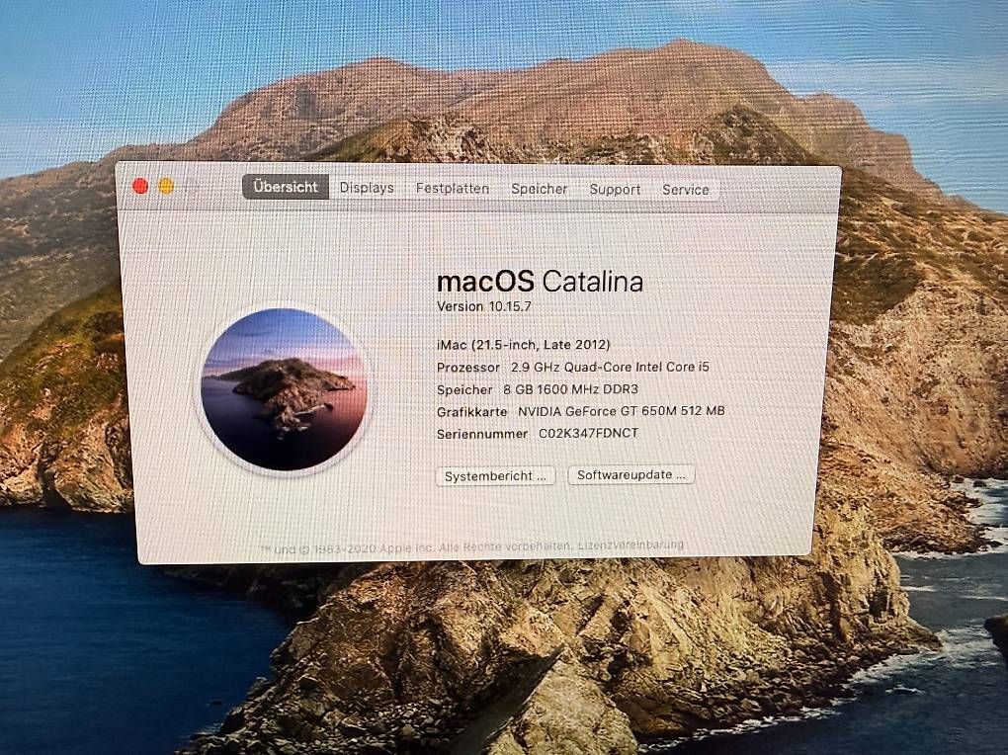Select the Version 10.15.7 text
Image resolution: width=1008 pixels, height=755 pixels.
(x=484, y=306)
